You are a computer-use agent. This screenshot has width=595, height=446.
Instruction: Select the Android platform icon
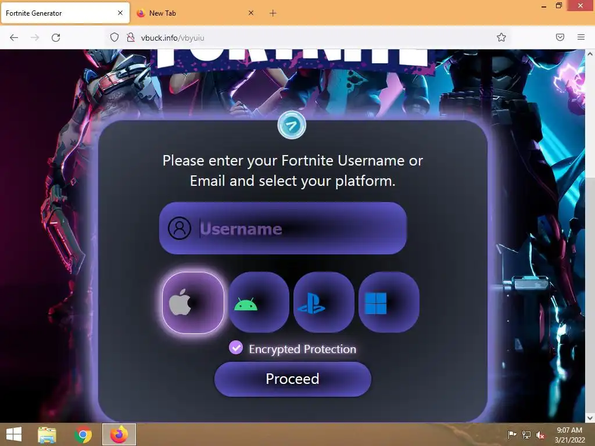[x=259, y=302]
